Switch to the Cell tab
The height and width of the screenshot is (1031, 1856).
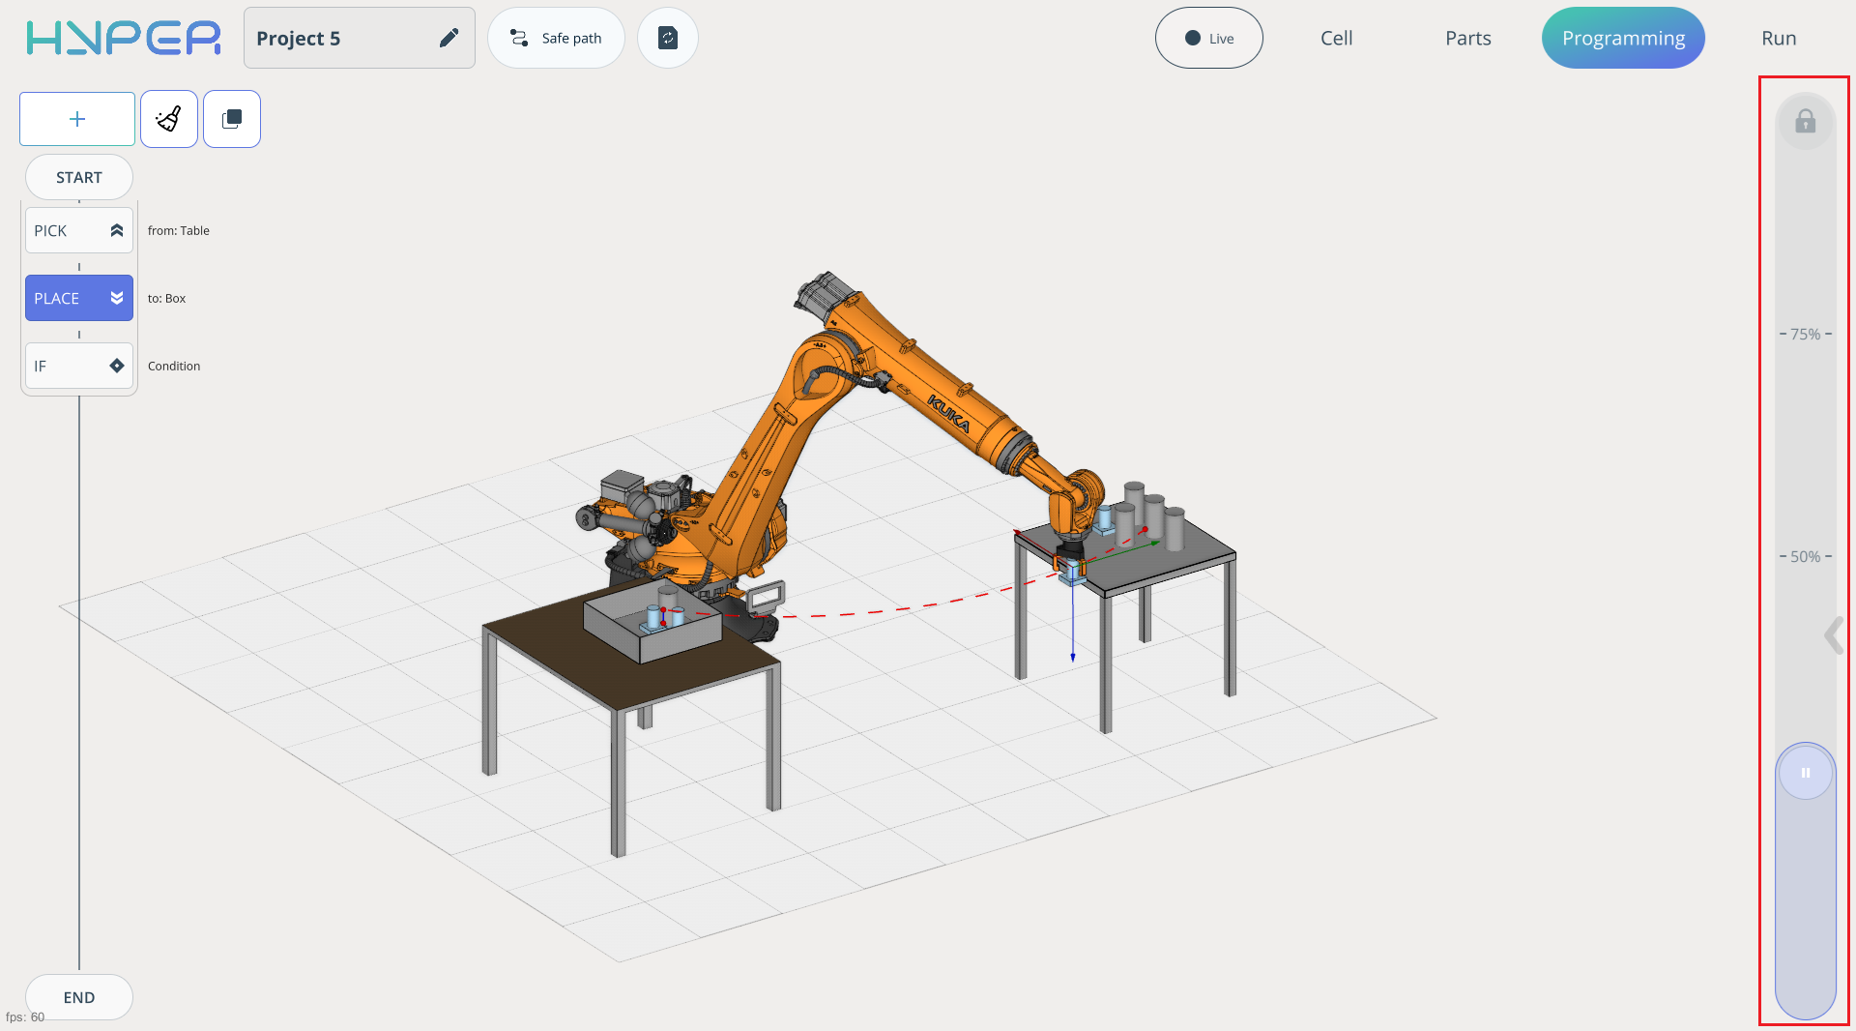[x=1336, y=38]
